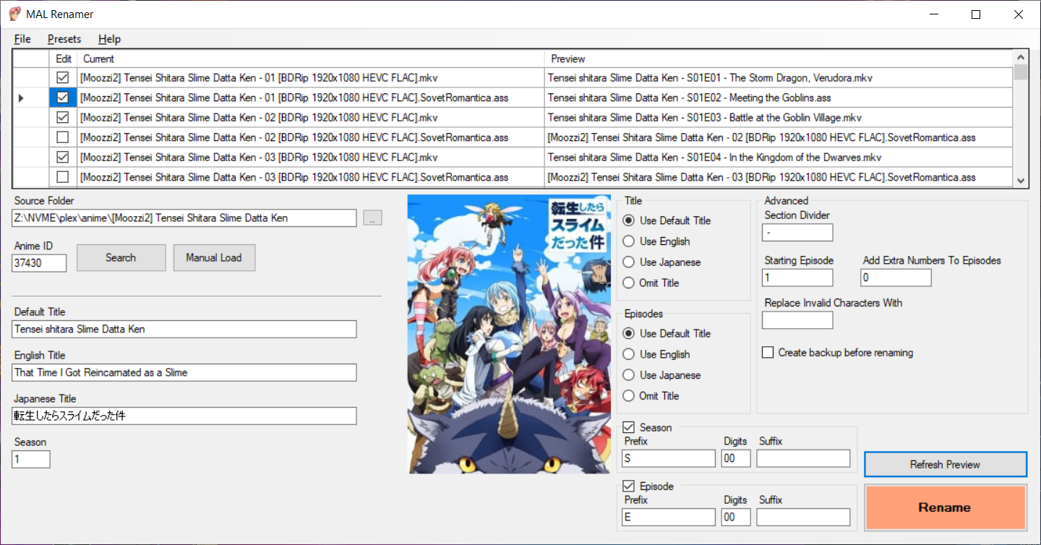
Task: Select Title Use Default Title option
Action: pos(667,220)
